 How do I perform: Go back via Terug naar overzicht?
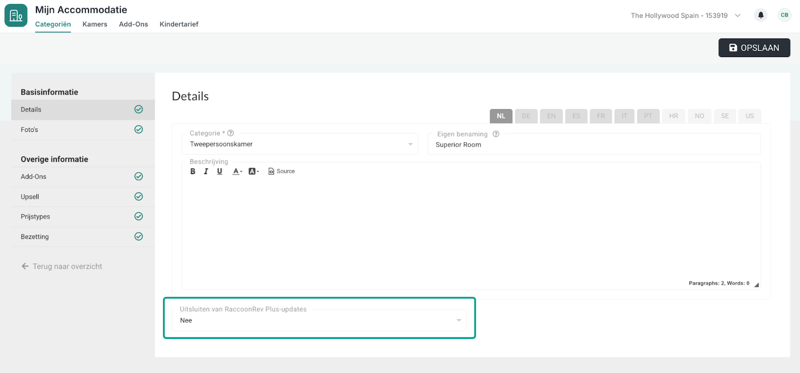point(62,266)
